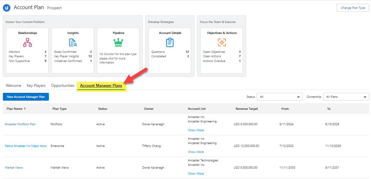
Task: Switch to the Welcome tab
Action: (13, 86)
